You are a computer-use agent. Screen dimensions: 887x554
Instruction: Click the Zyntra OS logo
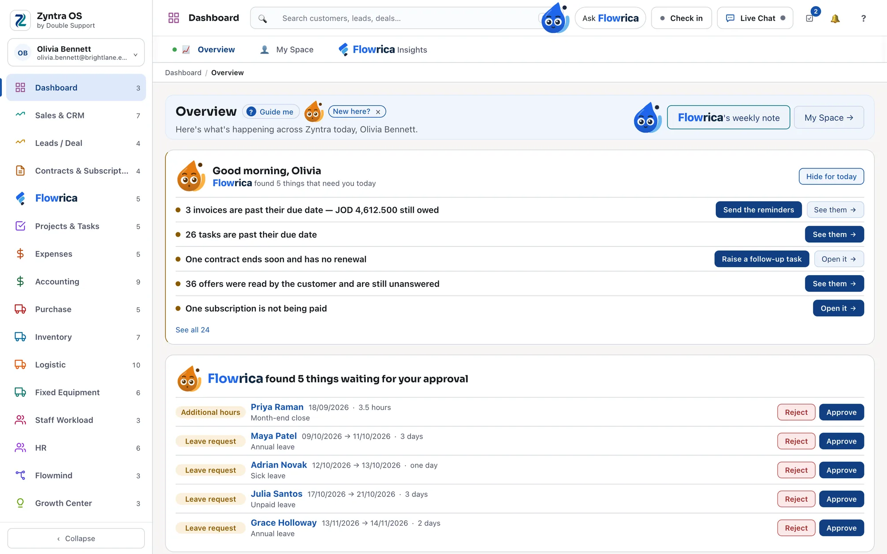click(x=20, y=20)
